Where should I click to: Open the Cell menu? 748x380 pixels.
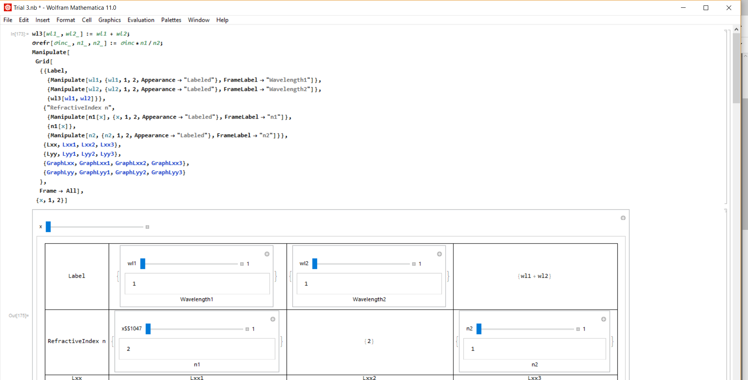[x=87, y=20]
